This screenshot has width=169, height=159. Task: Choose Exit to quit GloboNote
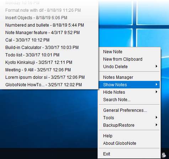[x=129, y=154]
